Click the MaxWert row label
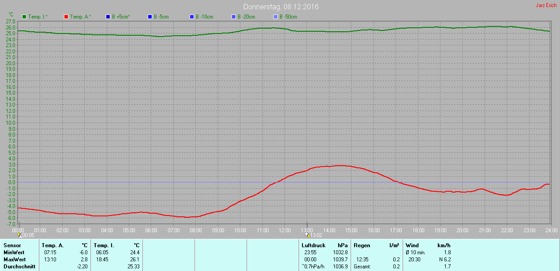Viewport: 560px width, 271px height. [15, 260]
